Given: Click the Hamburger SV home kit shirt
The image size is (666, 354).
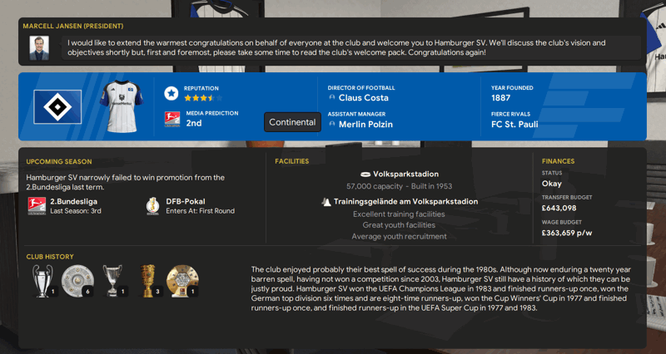Looking at the screenshot, I should pyautogui.click(x=122, y=106).
